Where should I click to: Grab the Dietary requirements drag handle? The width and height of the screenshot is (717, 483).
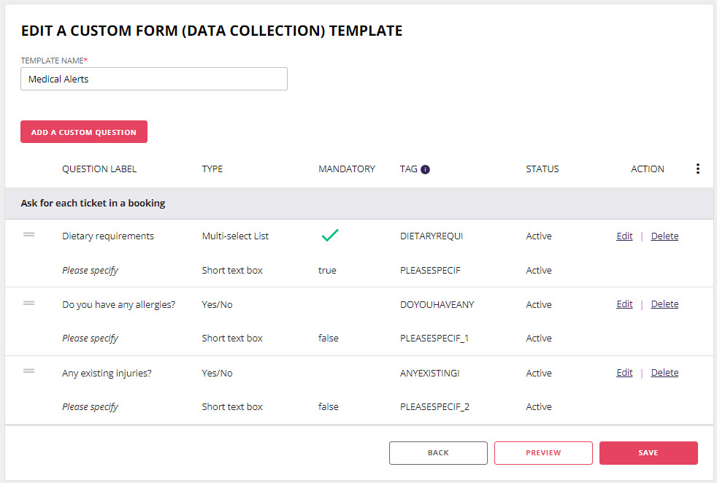(29, 235)
